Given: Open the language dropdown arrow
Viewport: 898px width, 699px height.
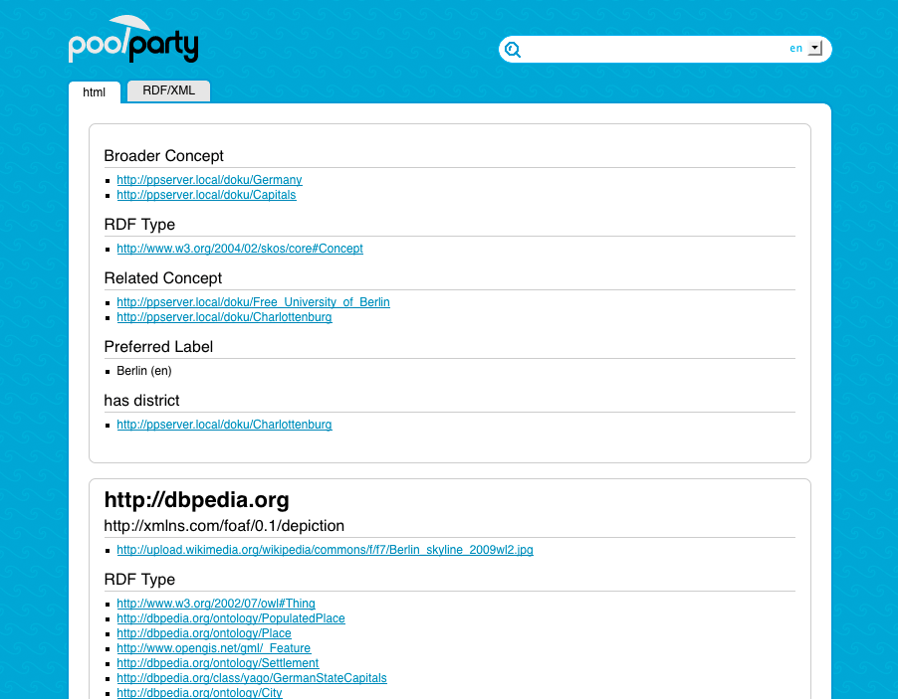Looking at the screenshot, I should pyautogui.click(x=815, y=48).
